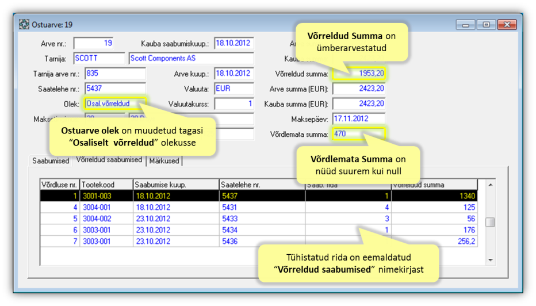Click Saabumise kuup. column header
Viewport: 536px width, 306px height.
pos(176,185)
